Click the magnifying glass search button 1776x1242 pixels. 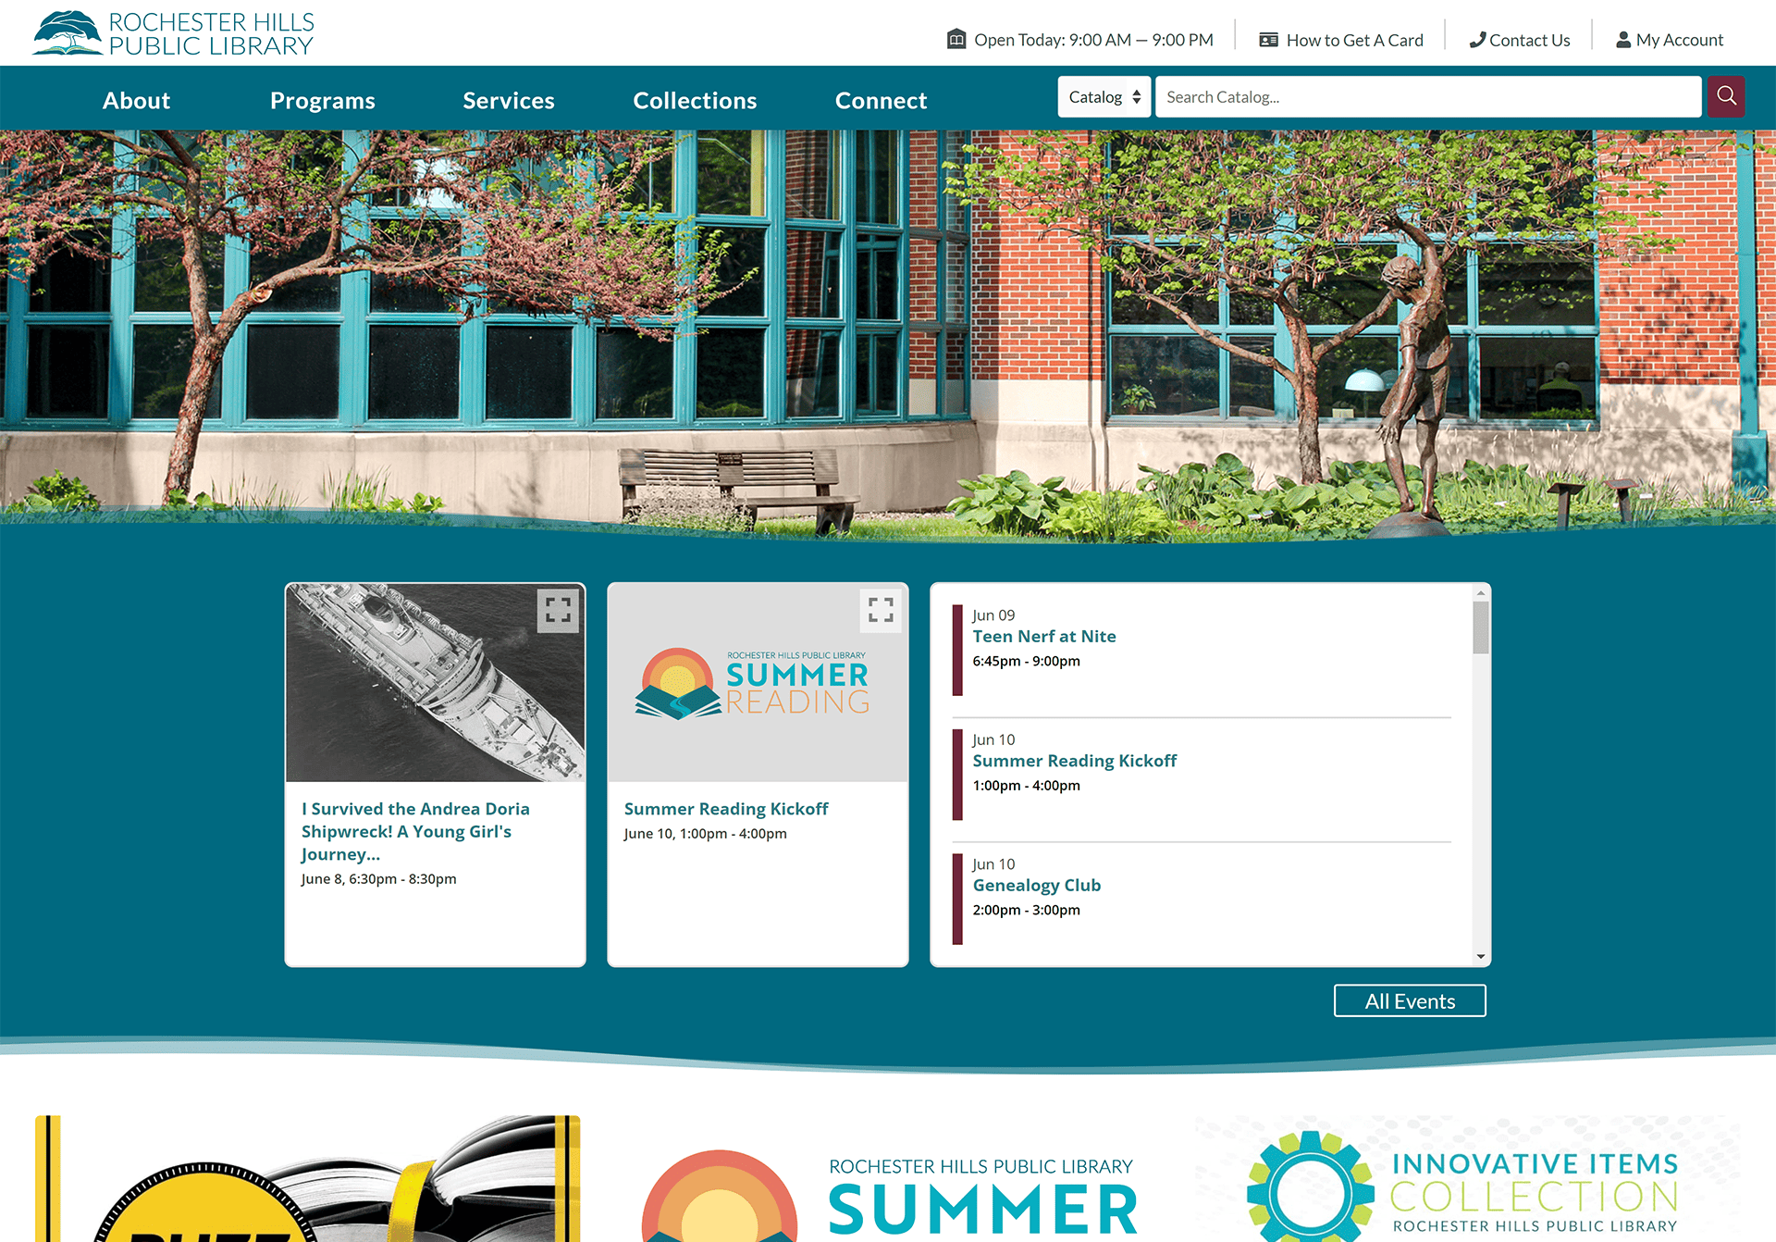point(1725,96)
